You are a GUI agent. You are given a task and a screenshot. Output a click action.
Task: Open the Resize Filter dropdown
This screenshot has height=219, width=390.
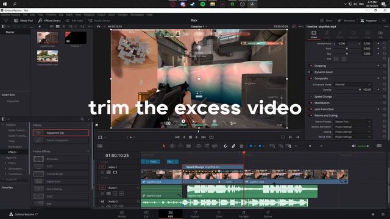click(352, 137)
